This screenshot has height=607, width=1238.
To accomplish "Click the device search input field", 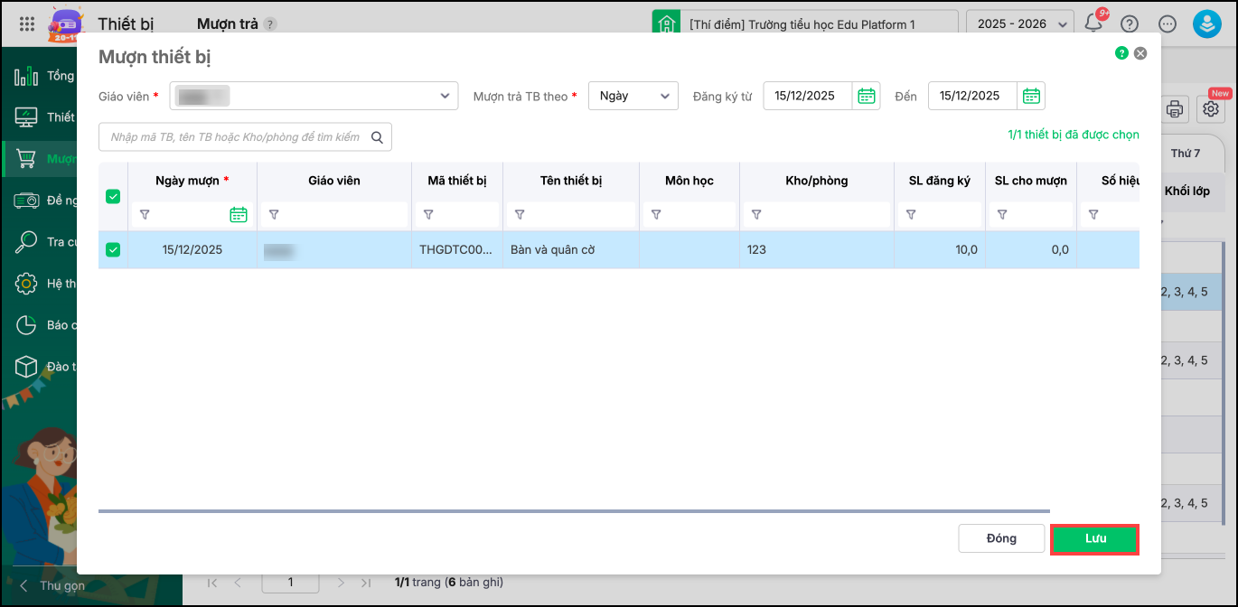I will [x=235, y=137].
